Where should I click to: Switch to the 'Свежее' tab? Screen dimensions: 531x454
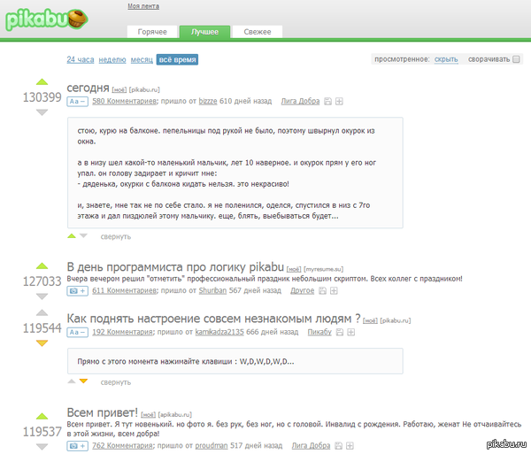(x=258, y=32)
